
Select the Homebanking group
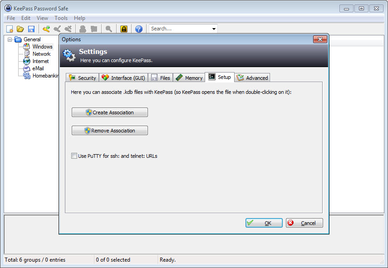45,76
